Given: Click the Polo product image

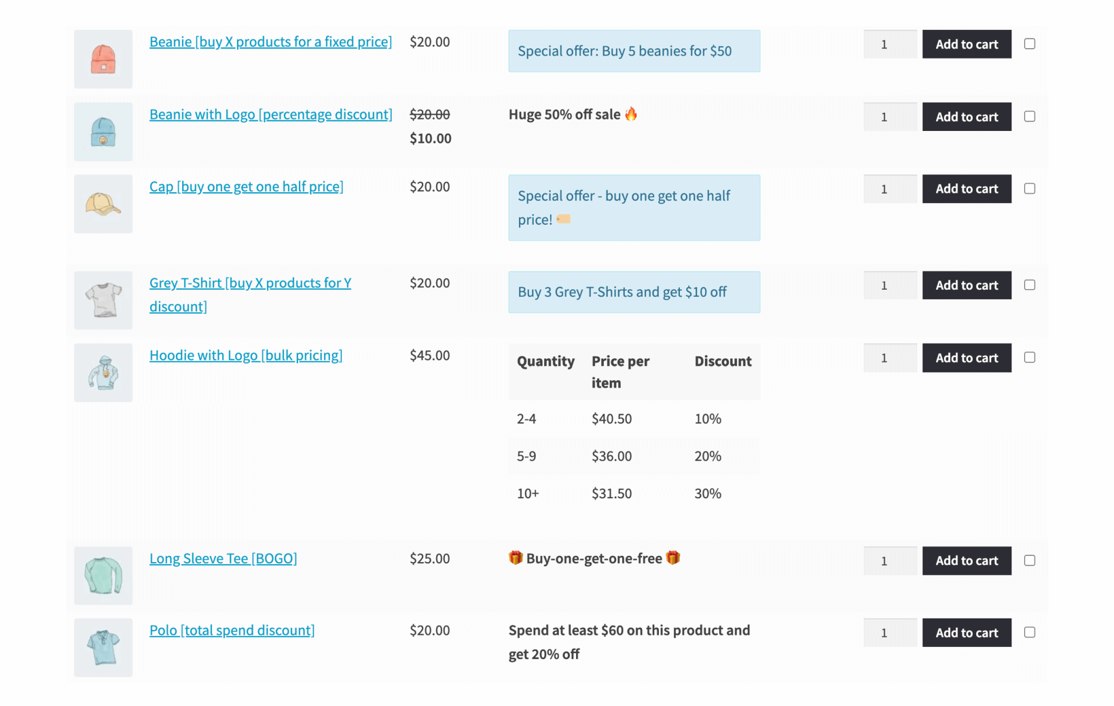Looking at the screenshot, I should pyautogui.click(x=103, y=647).
